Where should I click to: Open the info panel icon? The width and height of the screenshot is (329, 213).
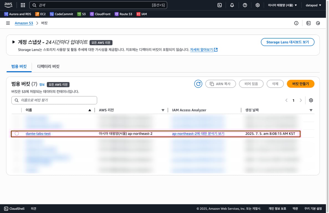296,23
